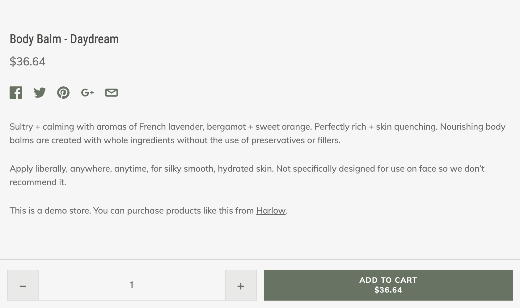Increase quantity with the plus button

[x=241, y=285]
